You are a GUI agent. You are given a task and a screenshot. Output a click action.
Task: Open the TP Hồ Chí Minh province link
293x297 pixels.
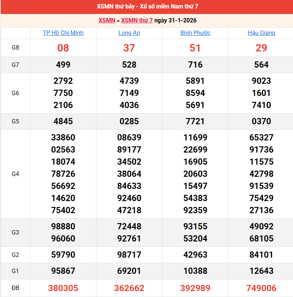point(63,33)
